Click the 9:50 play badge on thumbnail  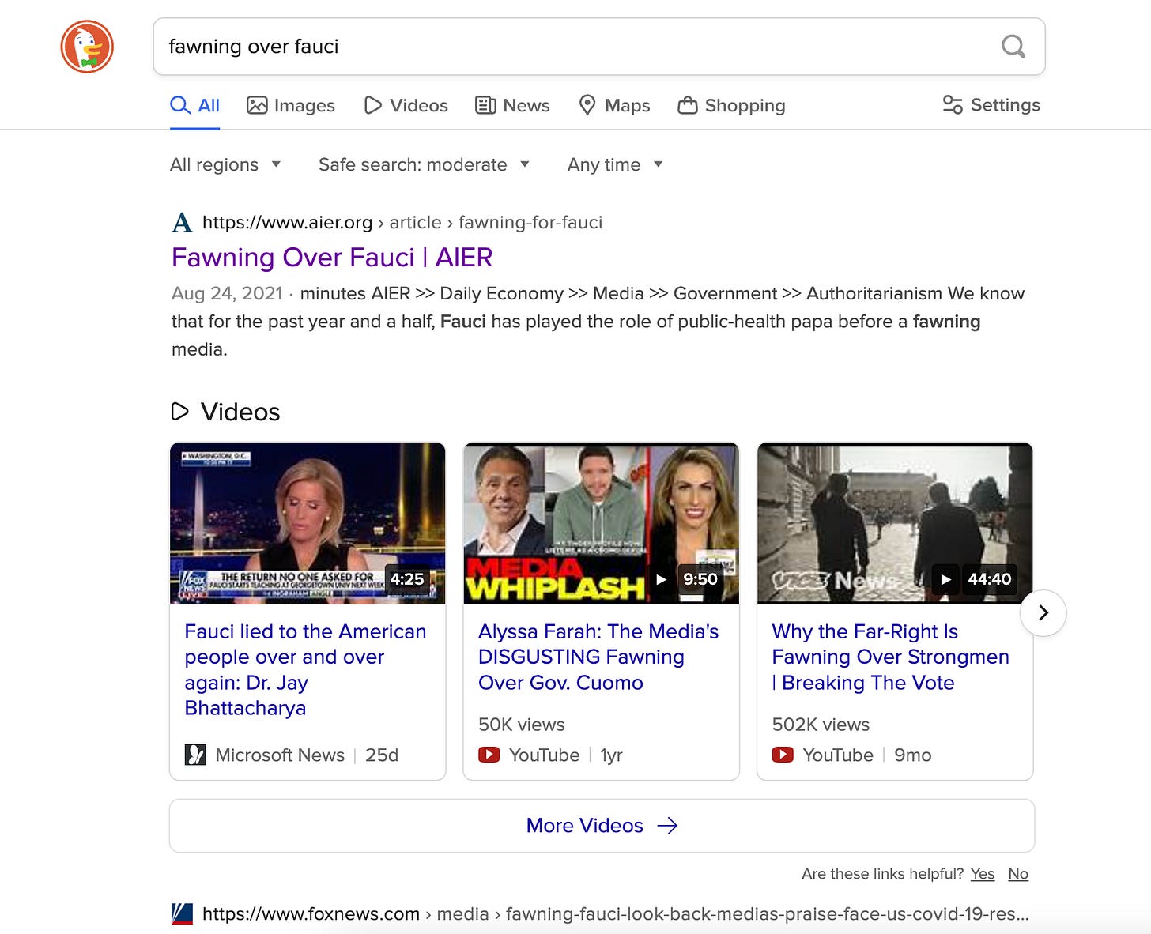(x=687, y=579)
